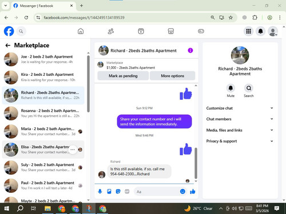Click the Facebook logo icon
The image size is (286, 214).
click(9, 31)
